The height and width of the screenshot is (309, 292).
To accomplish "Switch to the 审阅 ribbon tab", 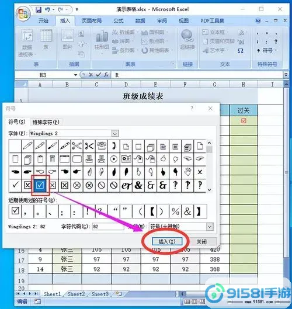I will pos(162,20).
